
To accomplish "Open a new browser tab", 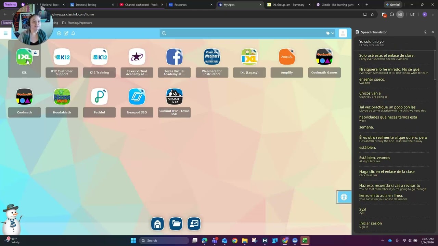I will (367, 5).
